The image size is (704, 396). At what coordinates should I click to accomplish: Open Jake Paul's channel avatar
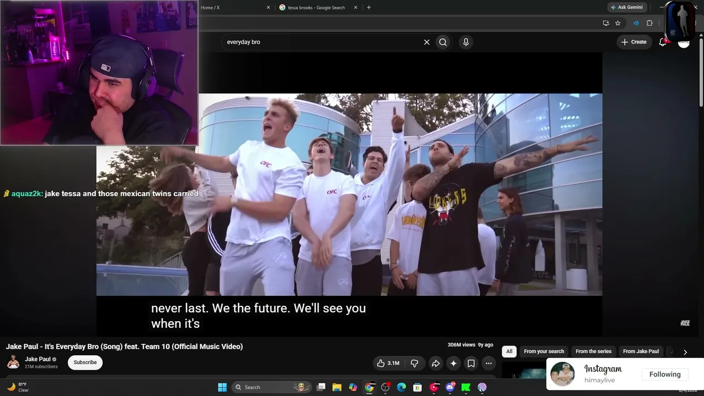tap(13, 362)
